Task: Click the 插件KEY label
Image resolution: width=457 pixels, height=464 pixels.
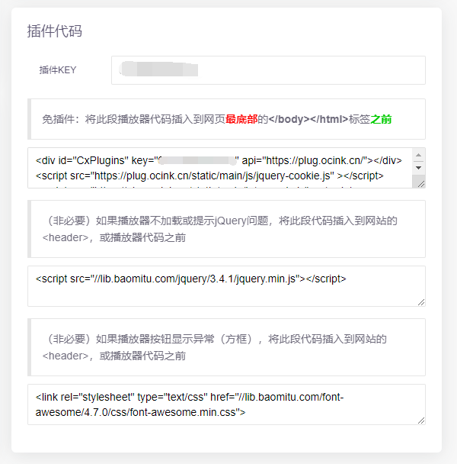Action: pyautogui.click(x=58, y=70)
